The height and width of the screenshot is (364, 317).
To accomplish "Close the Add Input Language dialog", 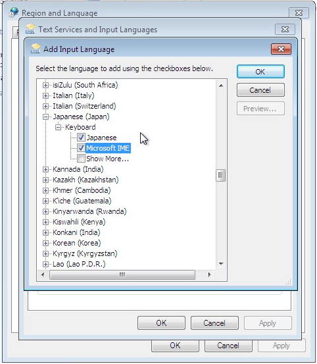I will click(281, 49).
